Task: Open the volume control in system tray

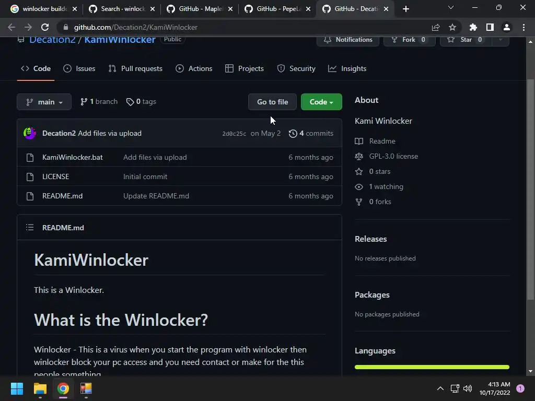Action: click(468, 388)
